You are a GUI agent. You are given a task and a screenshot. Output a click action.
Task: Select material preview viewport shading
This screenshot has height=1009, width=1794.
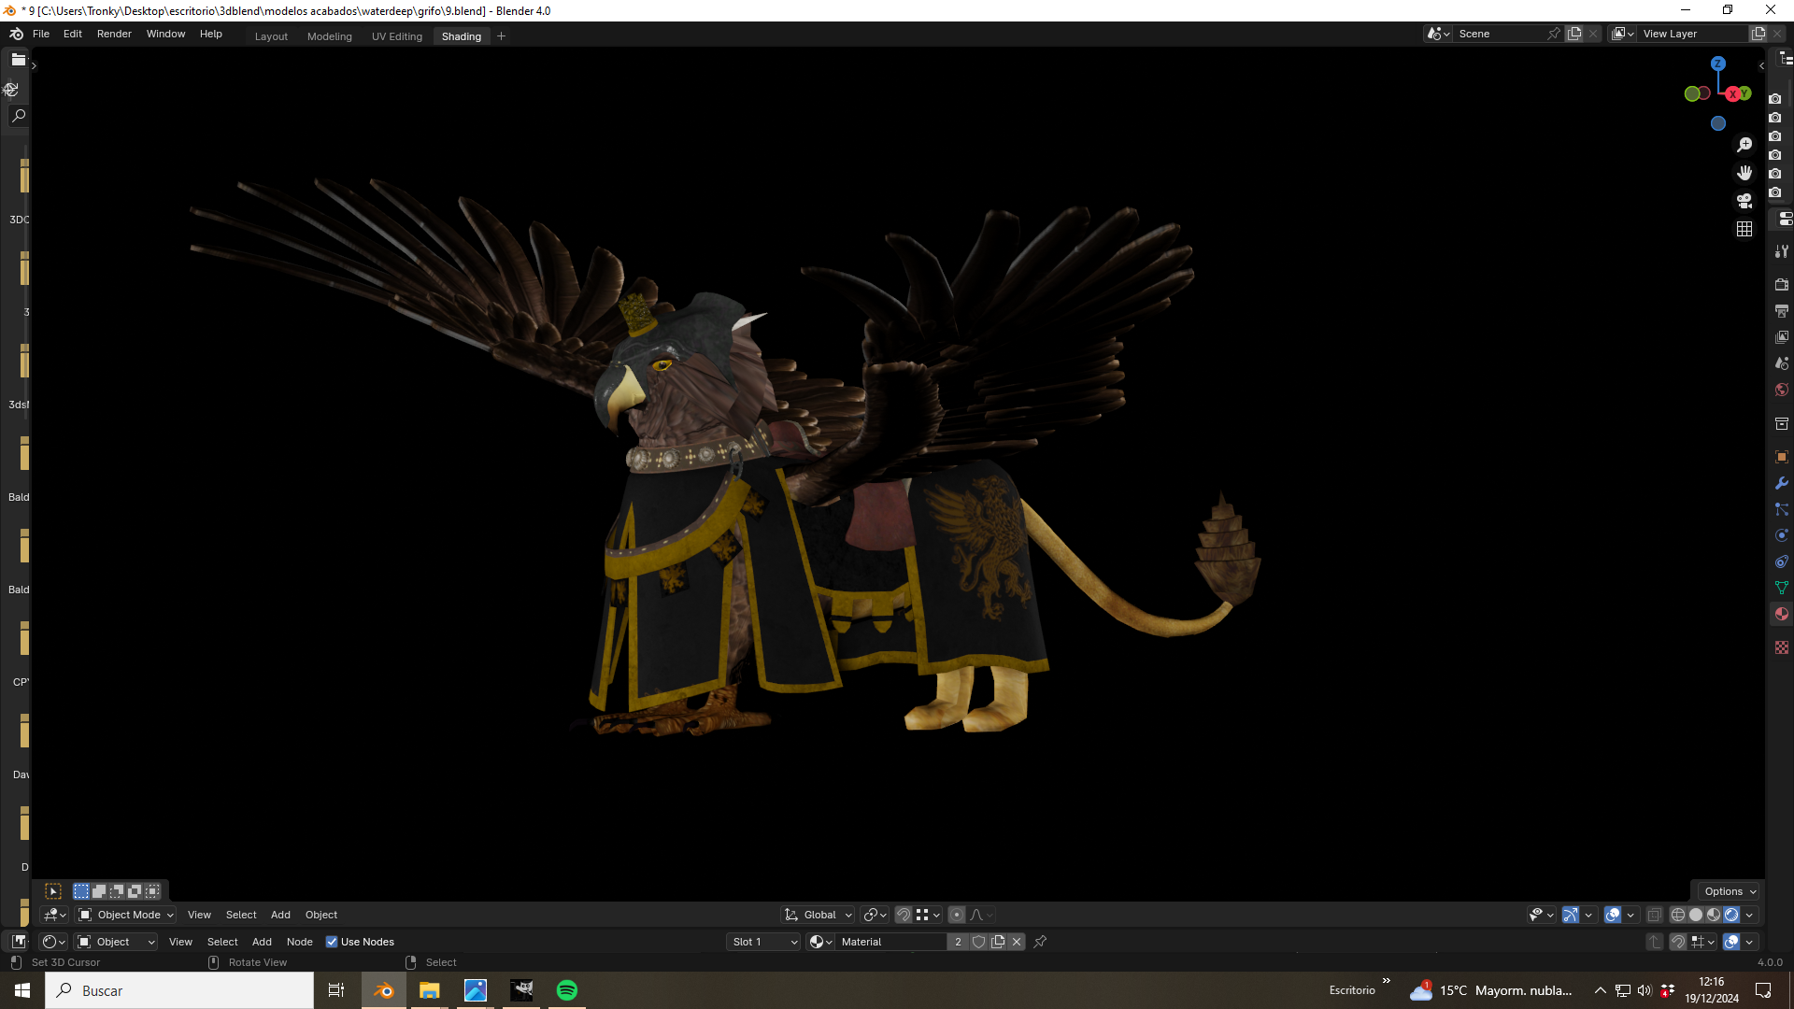pos(1714,915)
